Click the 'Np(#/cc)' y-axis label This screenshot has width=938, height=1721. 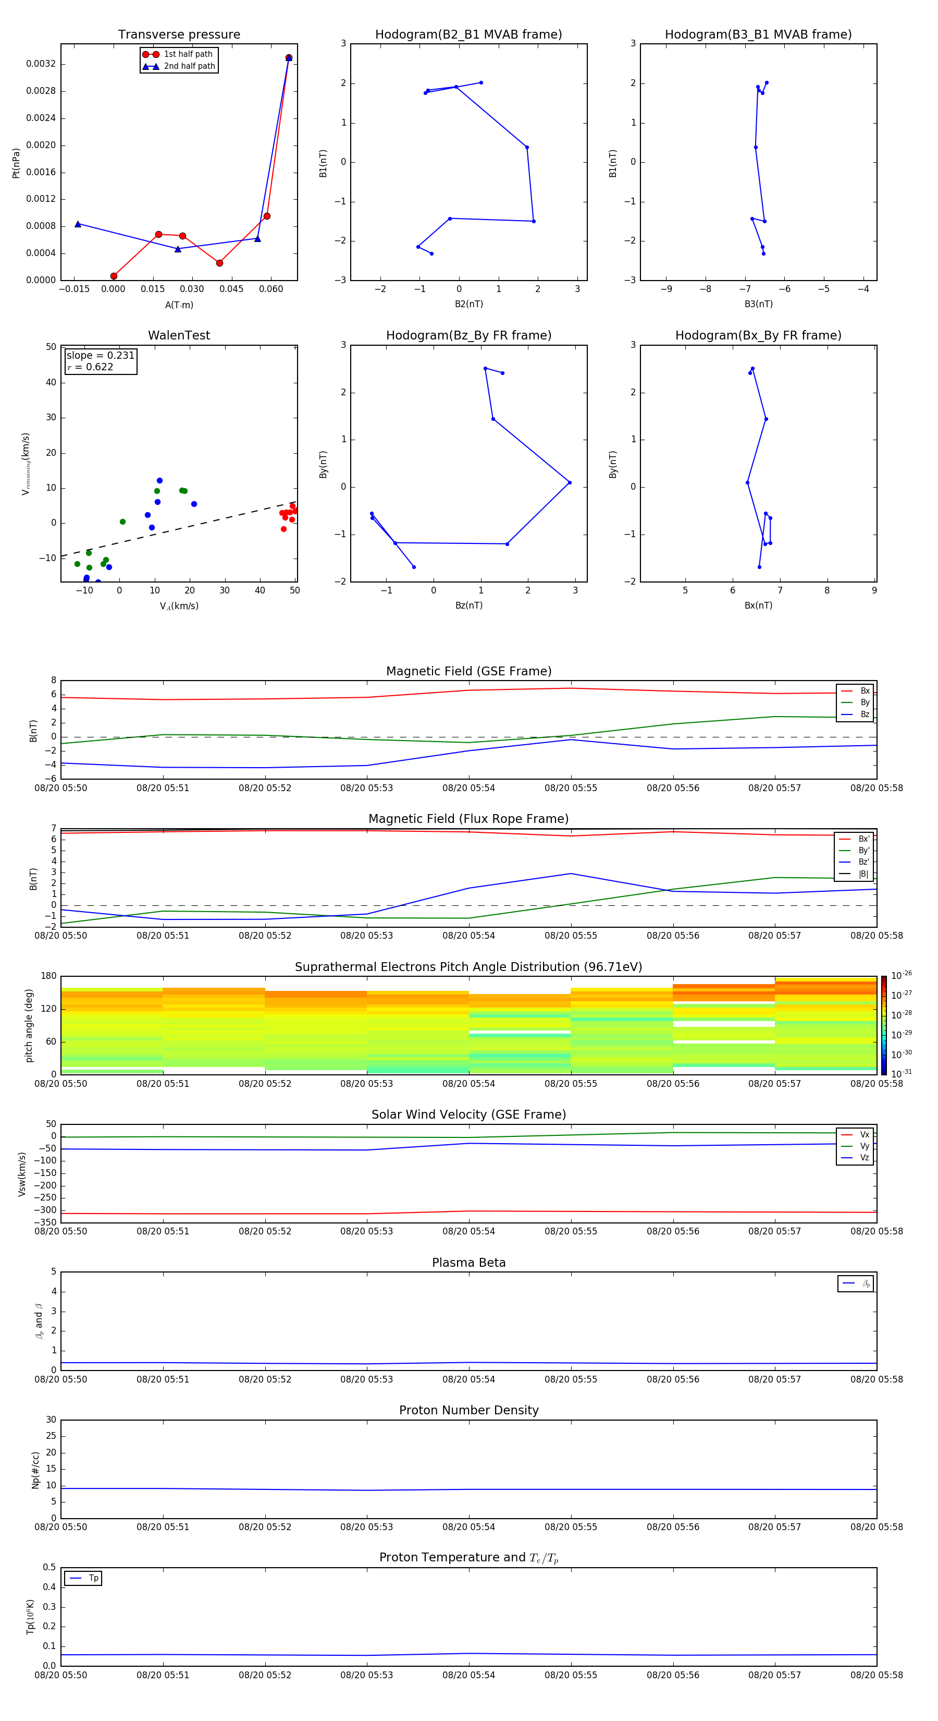pos(35,1470)
